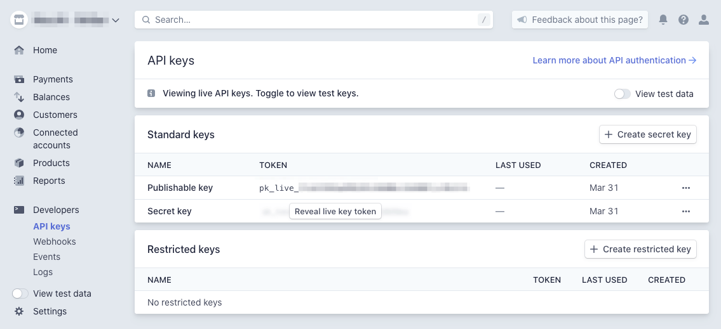Click the Settings gear icon
Screen dimensions: 721x329
coord(19,311)
